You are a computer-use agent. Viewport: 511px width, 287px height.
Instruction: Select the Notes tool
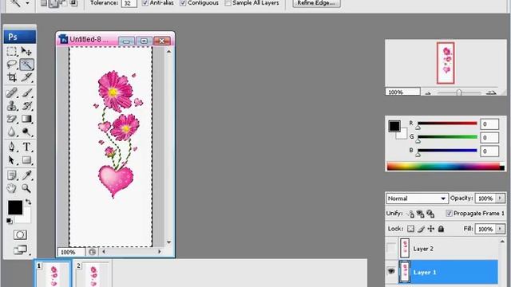tap(12, 175)
